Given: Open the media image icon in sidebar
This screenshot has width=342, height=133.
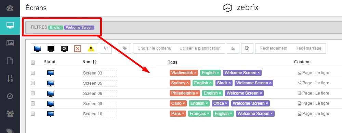Looking at the screenshot, I should pos(10,43).
